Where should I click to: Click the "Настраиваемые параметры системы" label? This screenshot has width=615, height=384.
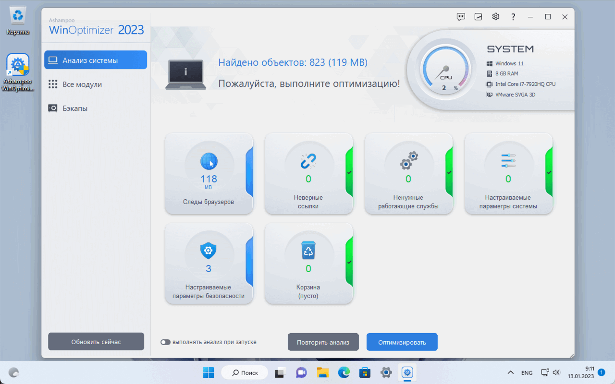coord(508,202)
